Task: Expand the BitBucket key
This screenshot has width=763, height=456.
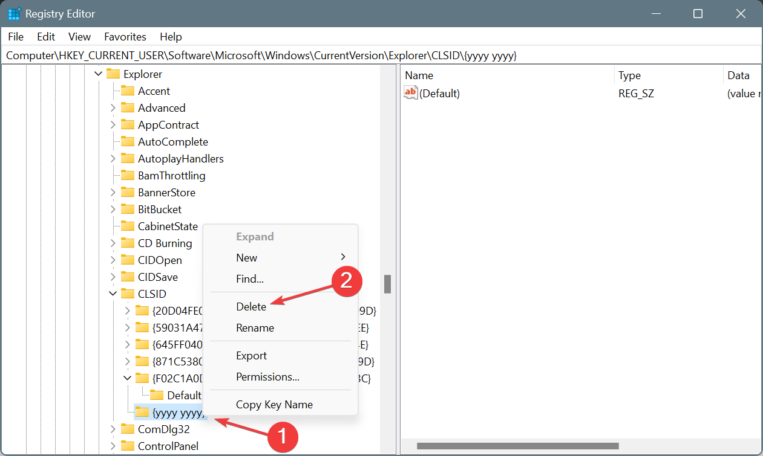Action: [113, 210]
